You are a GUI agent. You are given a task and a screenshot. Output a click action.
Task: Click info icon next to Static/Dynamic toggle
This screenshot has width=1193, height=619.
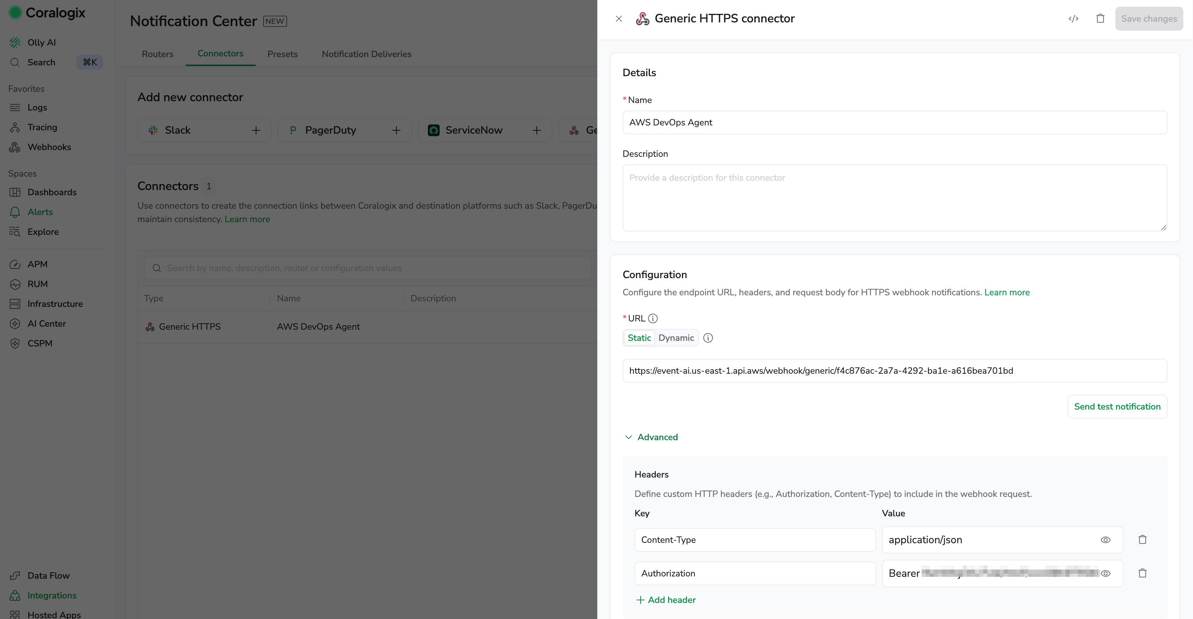click(x=708, y=338)
